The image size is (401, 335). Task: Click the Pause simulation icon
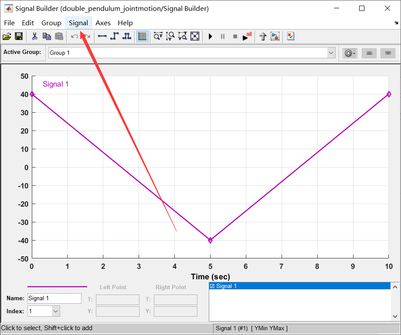[x=223, y=37]
